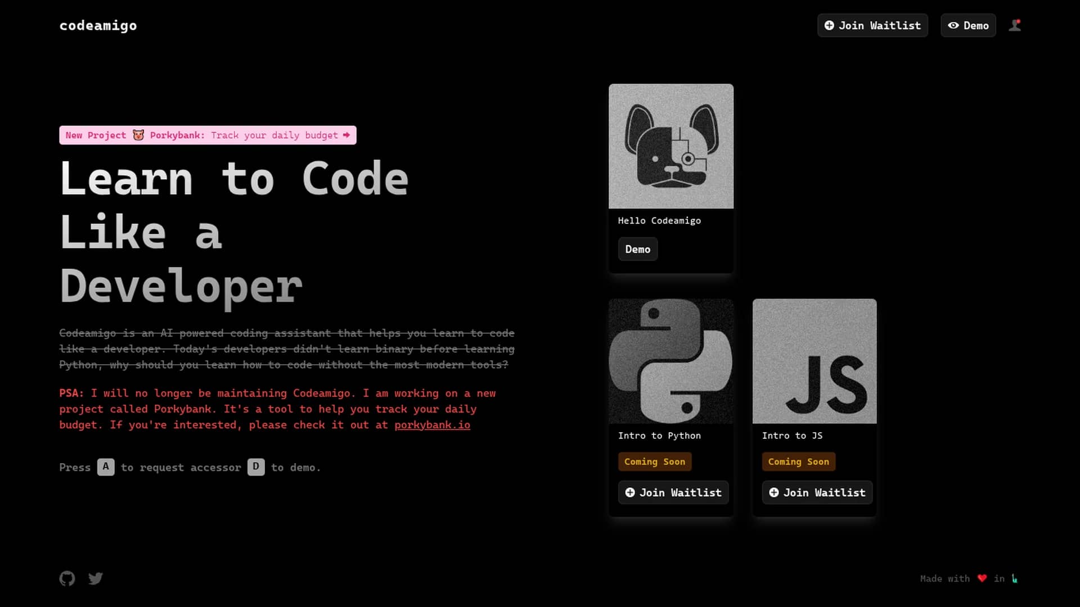Click the 'Hello Codeamigo' card title
The width and height of the screenshot is (1080, 607).
click(x=659, y=221)
